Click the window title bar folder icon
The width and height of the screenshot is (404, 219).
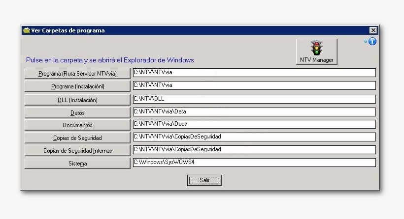(27, 30)
